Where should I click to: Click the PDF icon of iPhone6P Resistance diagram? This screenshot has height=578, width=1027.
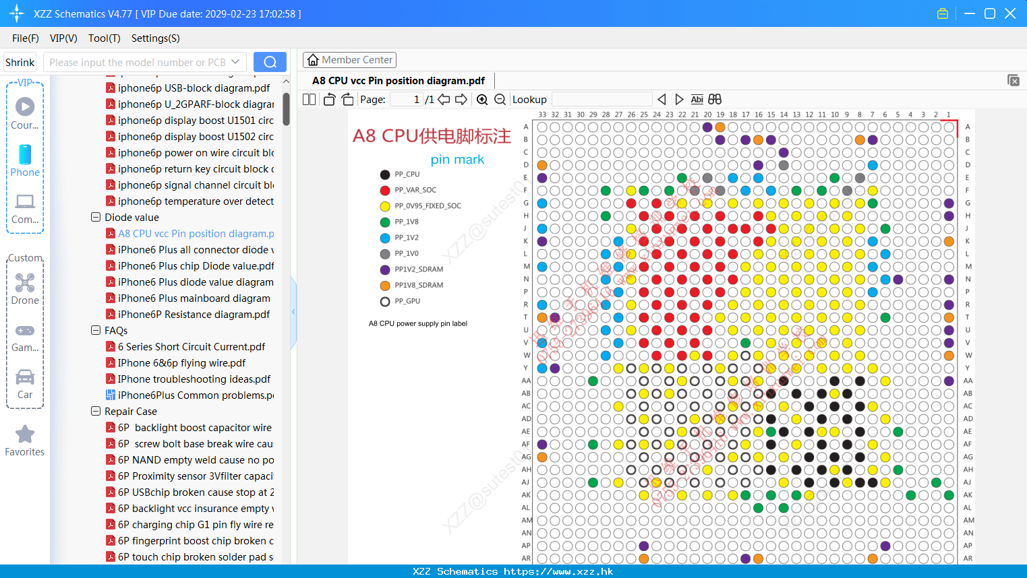pos(111,314)
